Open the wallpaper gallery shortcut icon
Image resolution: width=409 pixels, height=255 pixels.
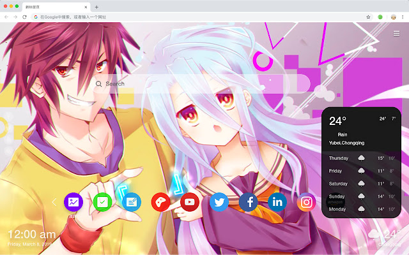[73, 202]
